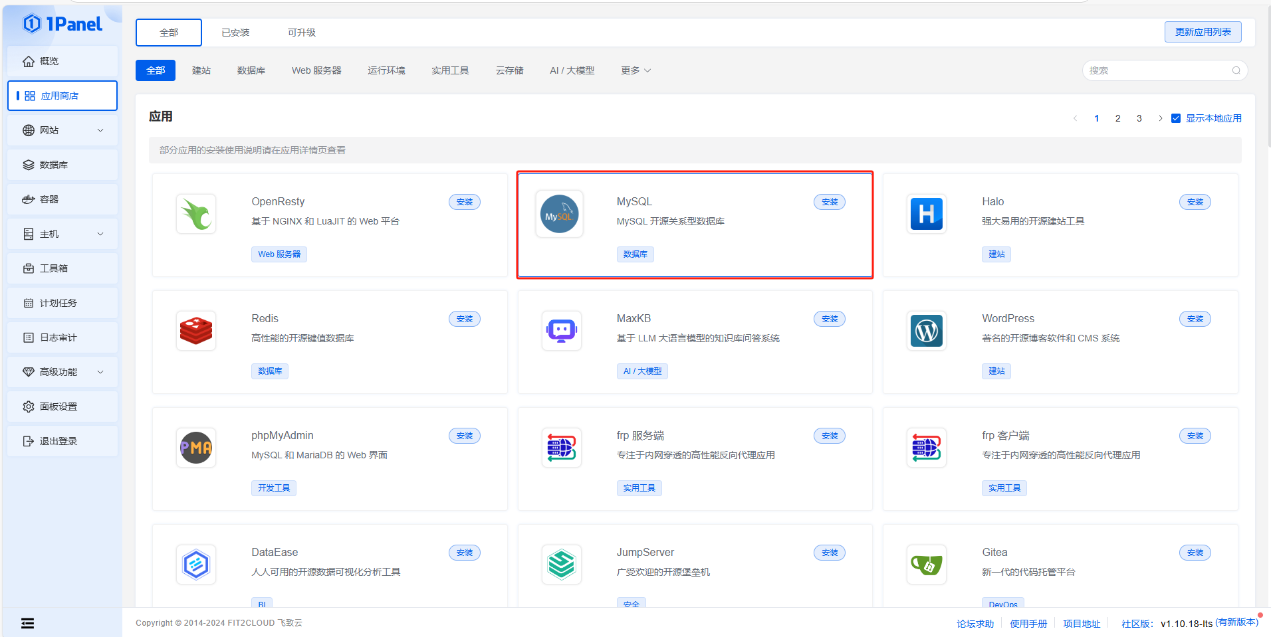Viewport: 1271px width, 637px height.
Task: Switch to the top 全部 tab
Action: 169,33
